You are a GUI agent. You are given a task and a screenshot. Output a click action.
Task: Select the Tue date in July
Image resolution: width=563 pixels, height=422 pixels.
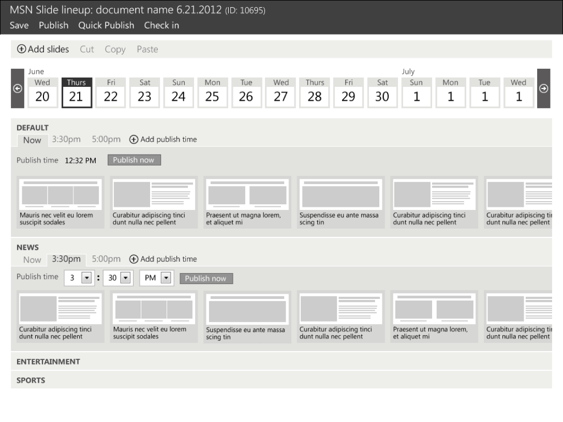pos(484,93)
